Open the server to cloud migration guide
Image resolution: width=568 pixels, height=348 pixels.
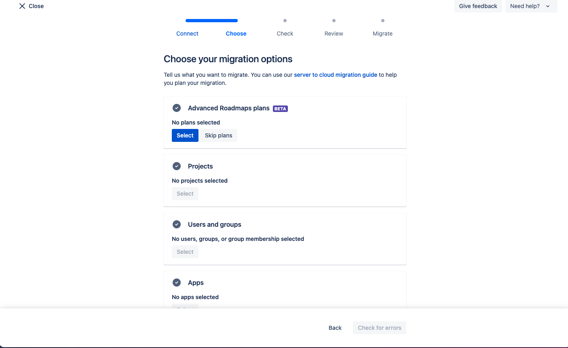(x=336, y=75)
